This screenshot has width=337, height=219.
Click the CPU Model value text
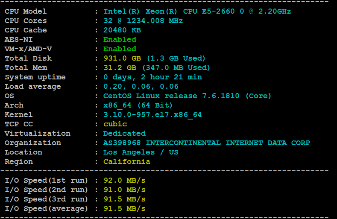[x=203, y=12]
